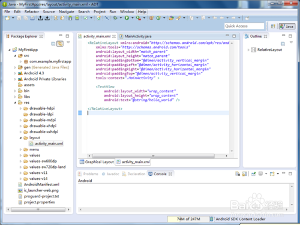Open the Problems tab
The width and height of the screenshot is (300, 225).
(x=88, y=174)
